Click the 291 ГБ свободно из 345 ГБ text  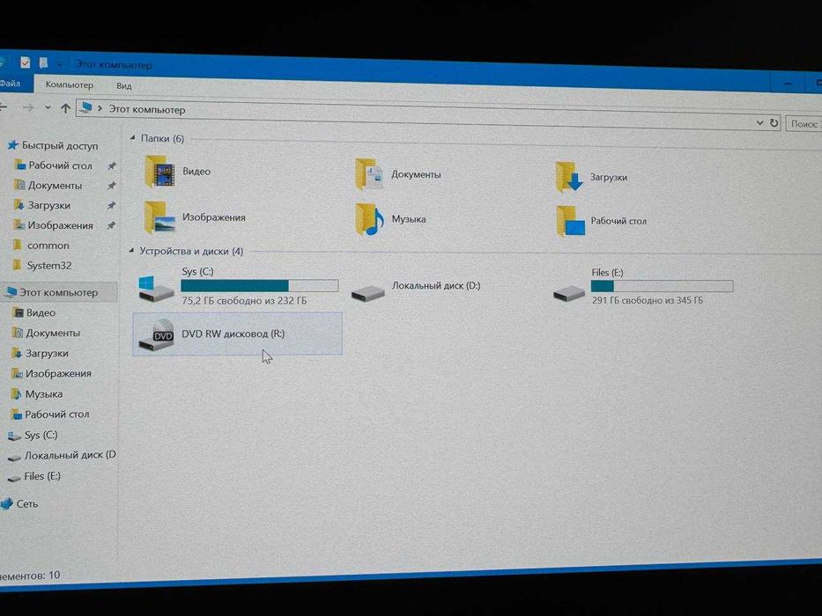point(647,300)
